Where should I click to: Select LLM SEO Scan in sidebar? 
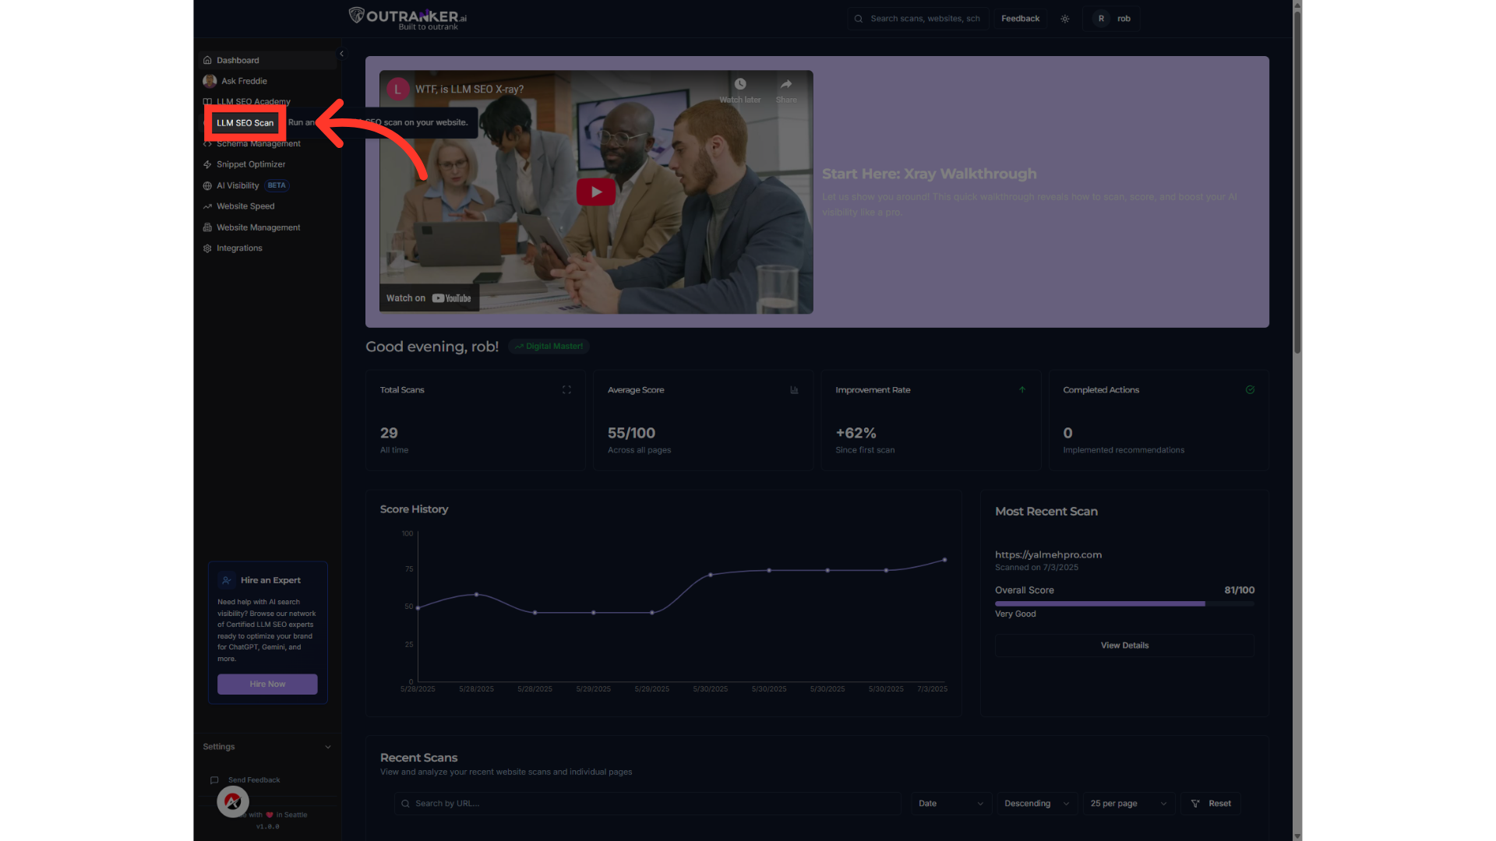[x=245, y=123]
